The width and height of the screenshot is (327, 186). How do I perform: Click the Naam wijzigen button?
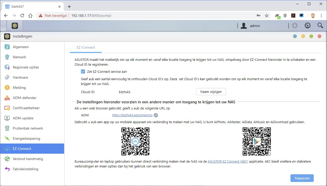tap(211, 92)
